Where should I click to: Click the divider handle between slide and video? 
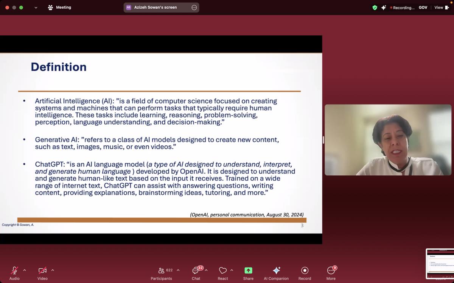pos(323,140)
